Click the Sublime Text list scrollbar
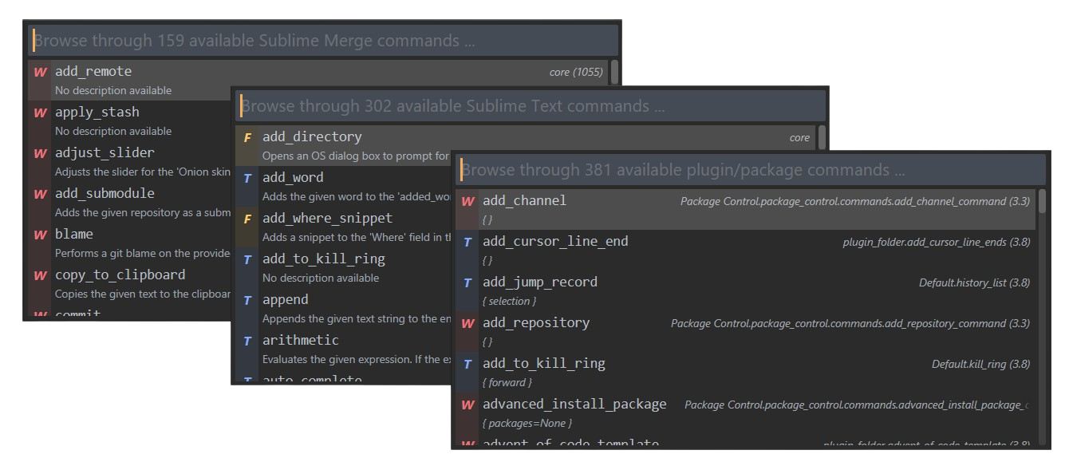The image size is (1077, 462). [x=823, y=137]
